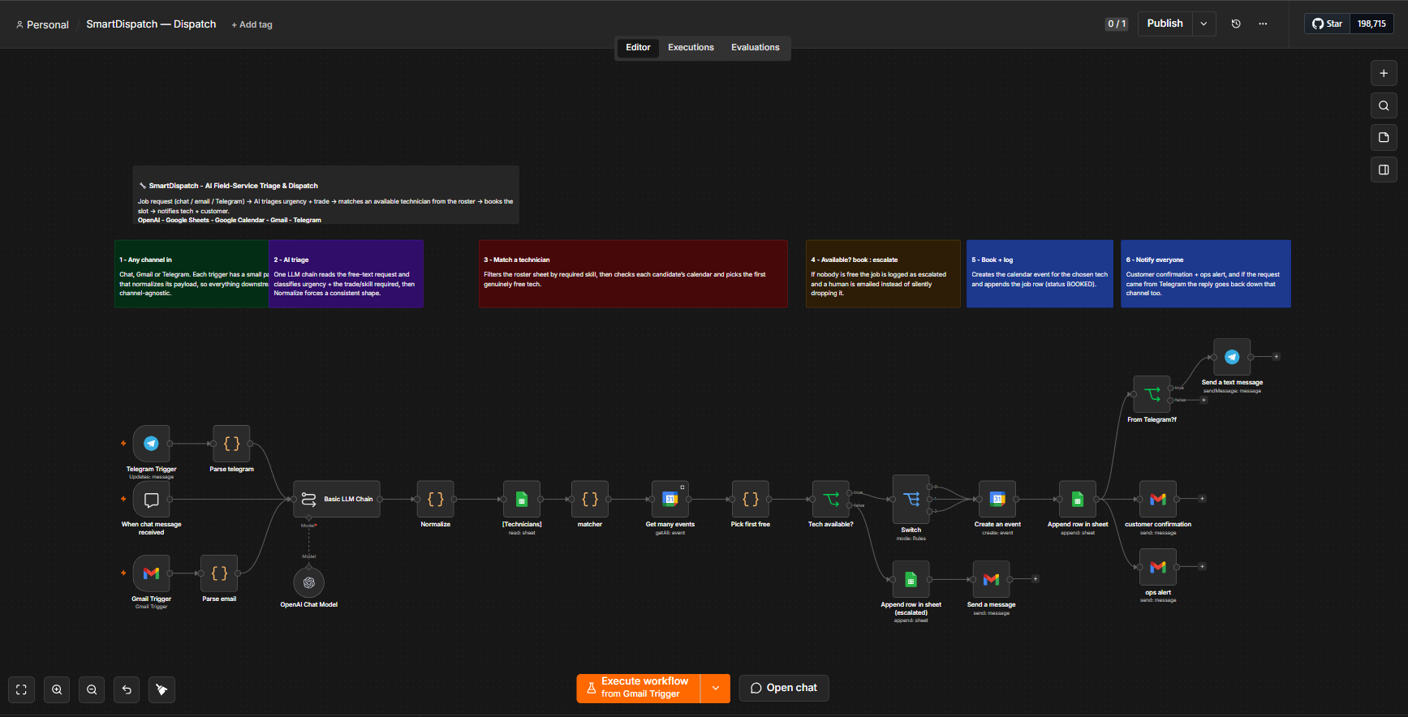1408x717 pixels.
Task: Open the three-dot workflow menu
Action: pyautogui.click(x=1263, y=24)
